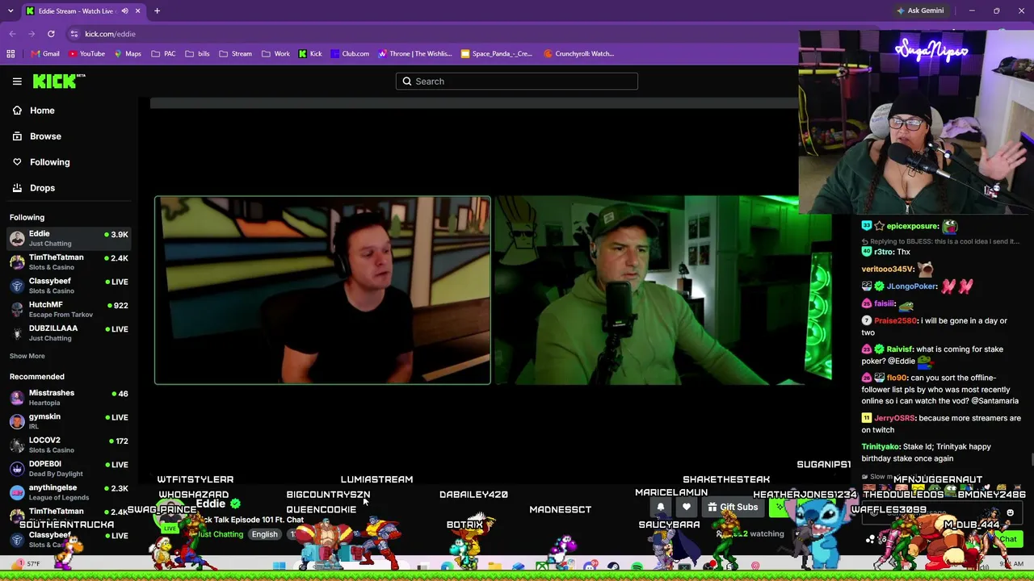Open HutchMF Escape From Tarkov channel
The height and width of the screenshot is (581, 1034).
coord(69,309)
